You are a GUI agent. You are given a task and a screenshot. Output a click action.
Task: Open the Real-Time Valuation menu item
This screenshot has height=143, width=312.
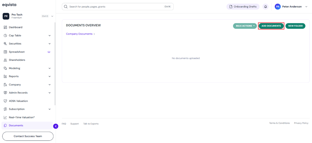click(x=27, y=117)
